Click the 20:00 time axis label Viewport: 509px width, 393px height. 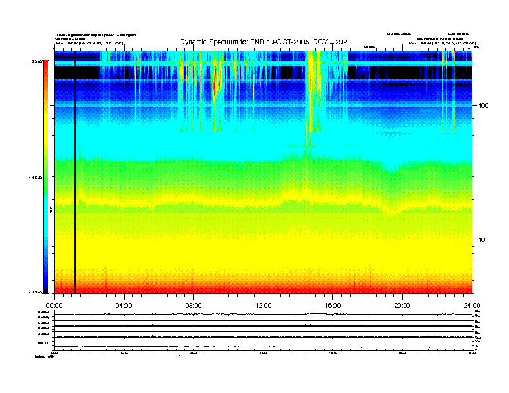pyautogui.click(x=402, y=306)
